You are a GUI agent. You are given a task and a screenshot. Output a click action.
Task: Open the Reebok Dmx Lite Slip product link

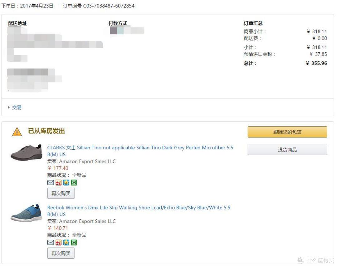139,211
